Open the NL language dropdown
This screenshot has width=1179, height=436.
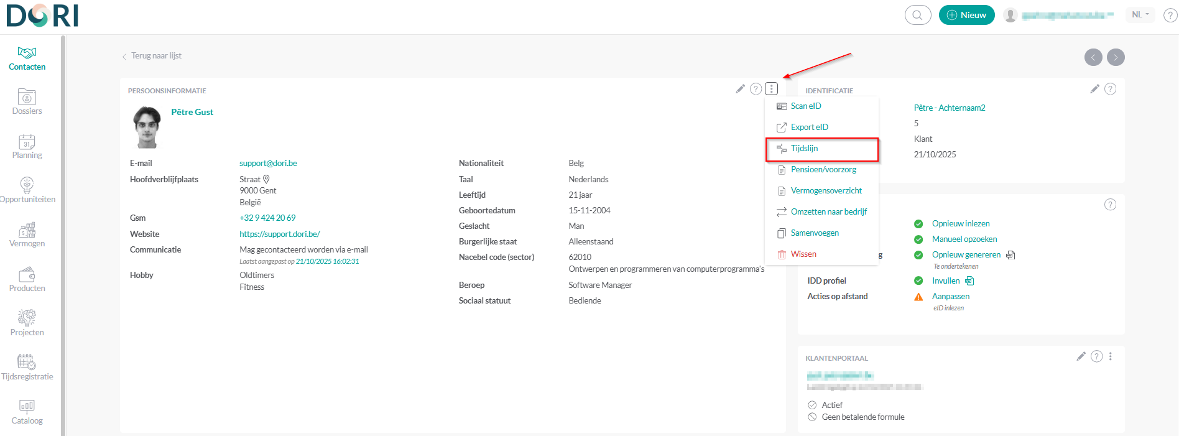[x=1140, y=15]
